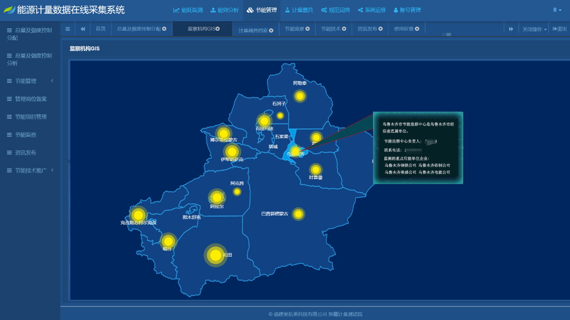Screen dimensions: 570x320
Task: Open the 关闭操作 dropdown
Action: (x=534, y=29)
